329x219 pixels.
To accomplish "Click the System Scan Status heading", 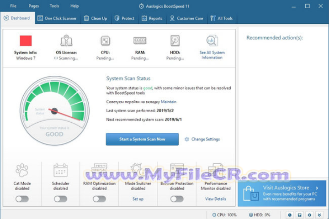I will click(128, 78).
